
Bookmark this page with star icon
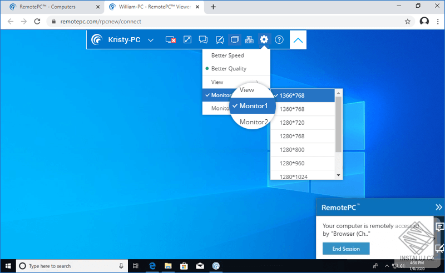(x=408, y=22)
